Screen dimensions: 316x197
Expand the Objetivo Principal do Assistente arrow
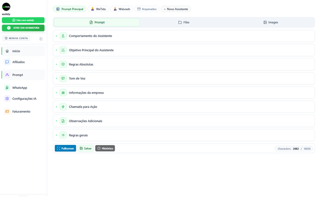[x=56, y=50]
